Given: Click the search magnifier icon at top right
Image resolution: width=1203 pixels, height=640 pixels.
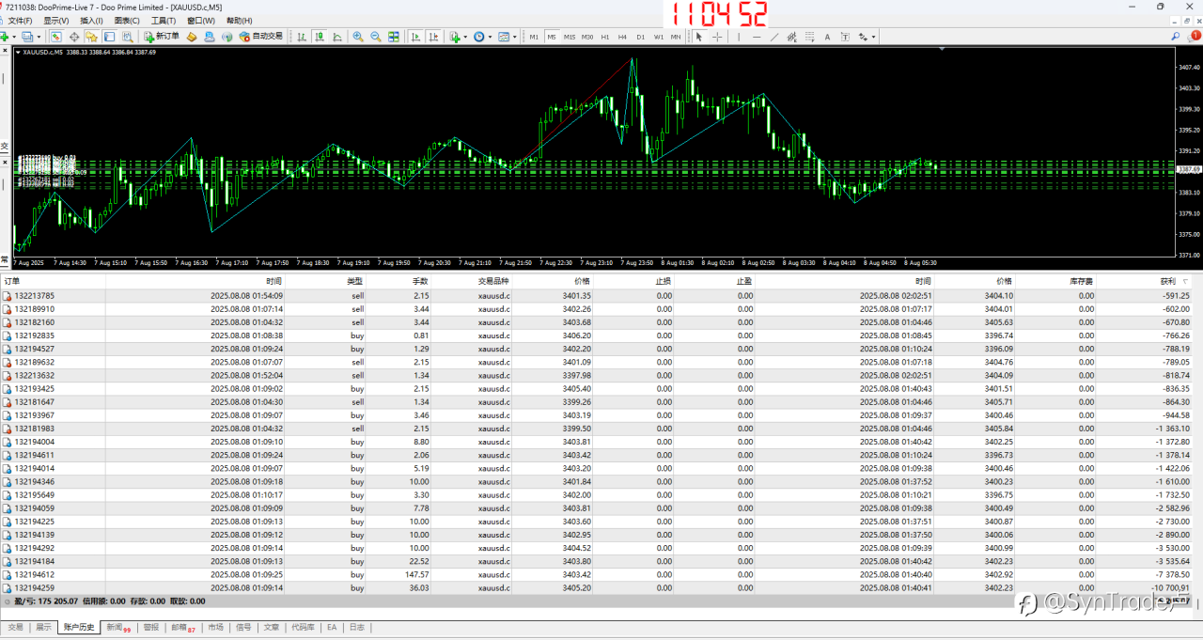Looking at the screenshot, I should (1177, 37).
